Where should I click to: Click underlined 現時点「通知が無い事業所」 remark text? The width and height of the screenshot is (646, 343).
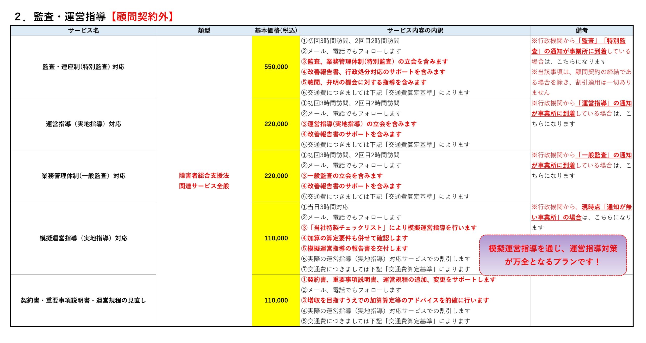pyautogui.click(x=606, y=207)
